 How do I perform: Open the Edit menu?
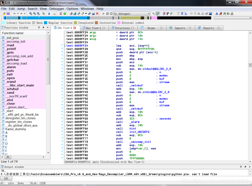(12, 9)
